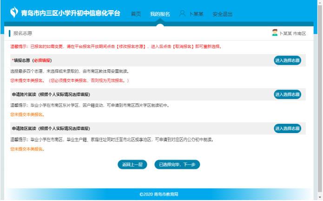
Task: Proceed with 已选择完毕，下一步 button
Action: 177,164
